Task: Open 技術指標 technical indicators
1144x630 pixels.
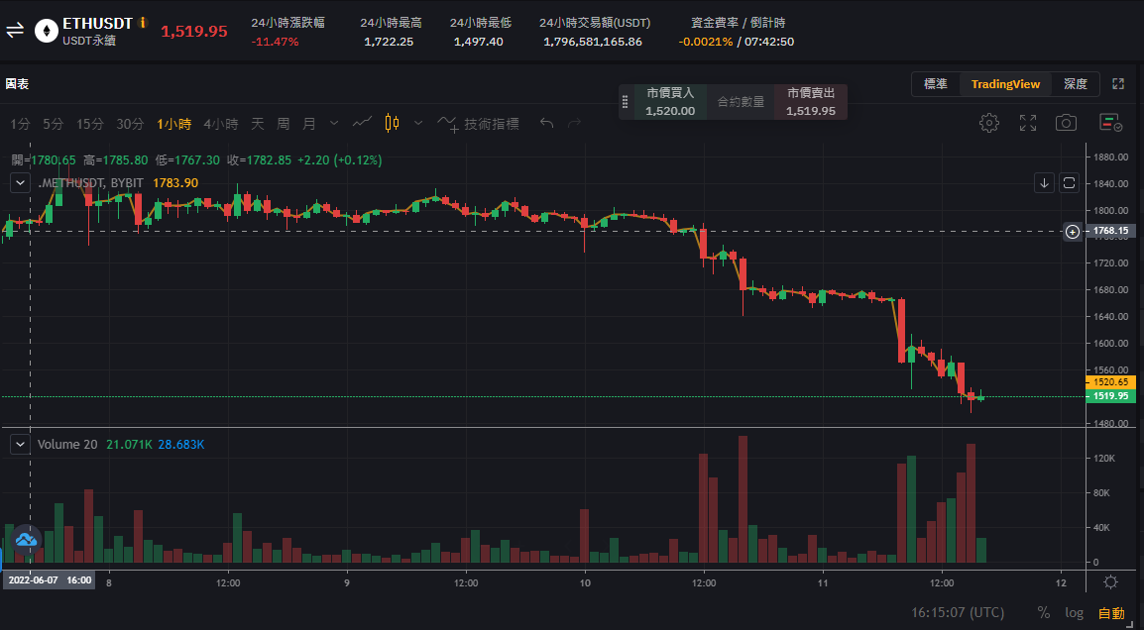Action: [x=479, y=124]
